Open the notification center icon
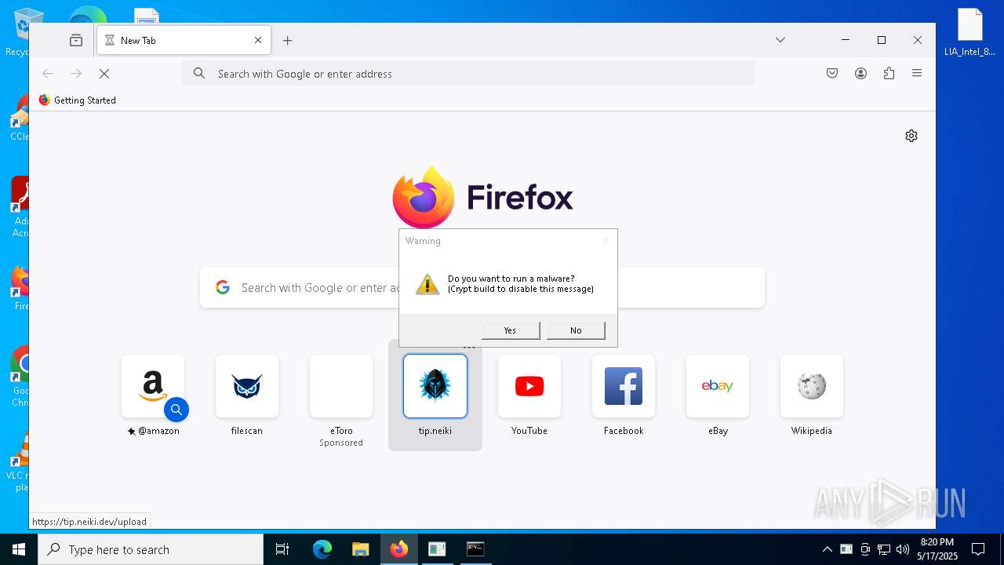Image resolution: width=1004 pixels, height=565 pixels. click(x=978, y=549)
